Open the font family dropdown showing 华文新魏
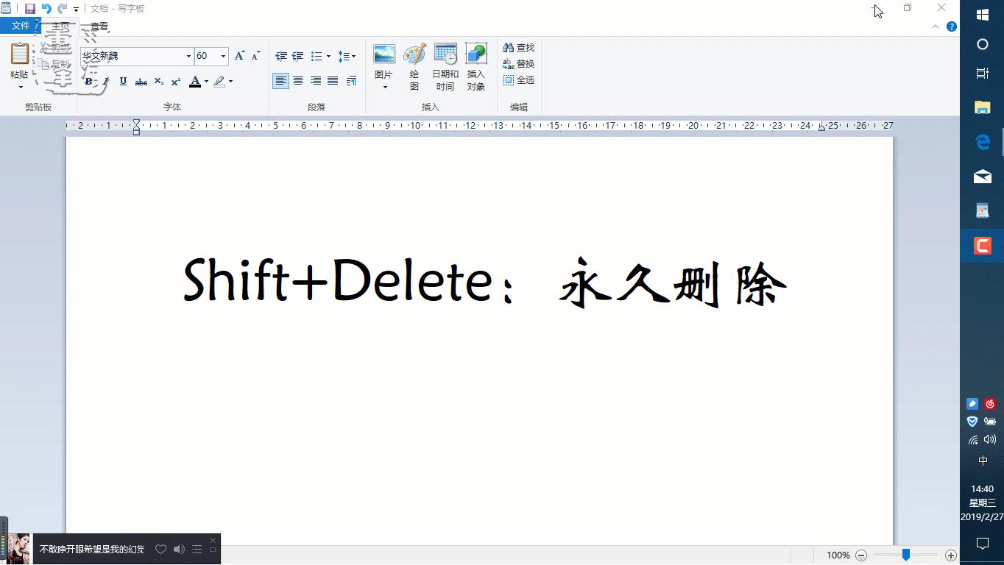Screen dimensions: 1004x565 click(x=188, y=56)
